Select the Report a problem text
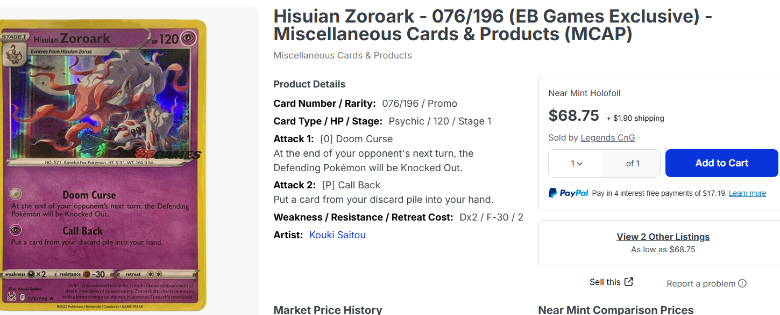 (x=700, y=284)
